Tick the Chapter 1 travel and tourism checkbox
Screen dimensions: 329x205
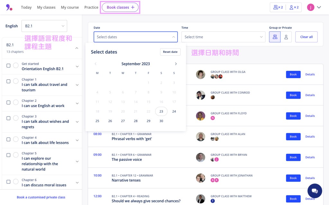8,81
